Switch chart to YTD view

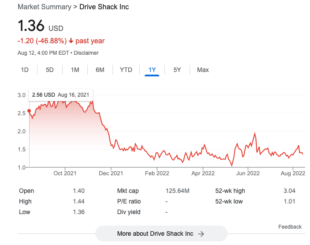(x=126, y=70)
